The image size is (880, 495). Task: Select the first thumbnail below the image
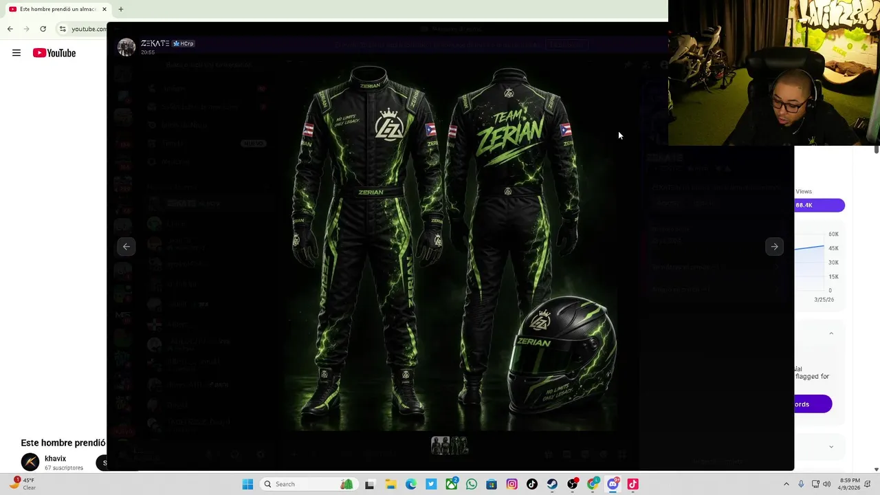tap(440, 445)
